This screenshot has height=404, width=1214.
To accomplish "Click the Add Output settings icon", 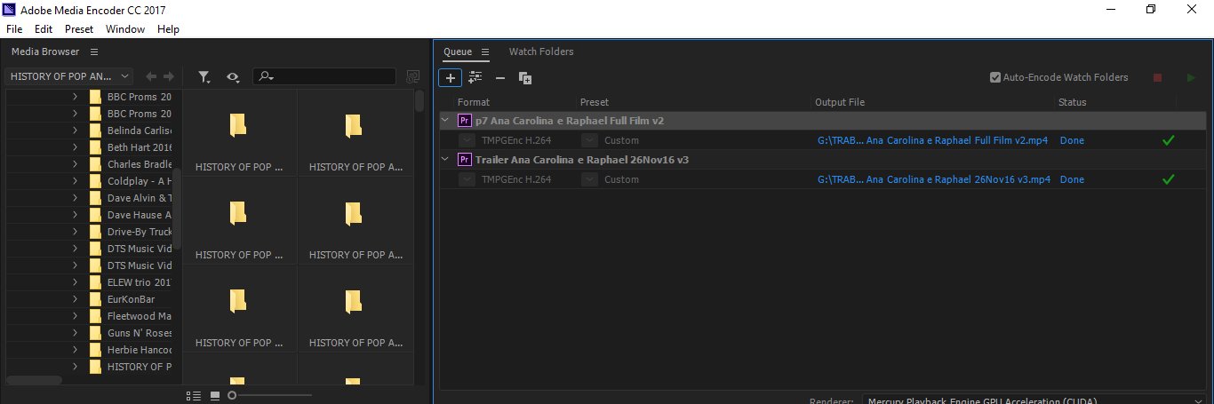I will tap(475, 77).
